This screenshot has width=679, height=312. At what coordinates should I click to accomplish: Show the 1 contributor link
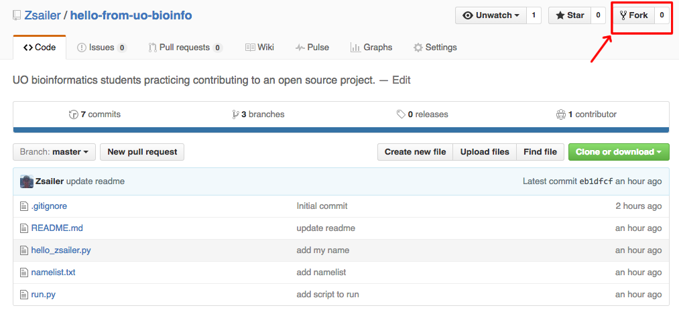587,114
